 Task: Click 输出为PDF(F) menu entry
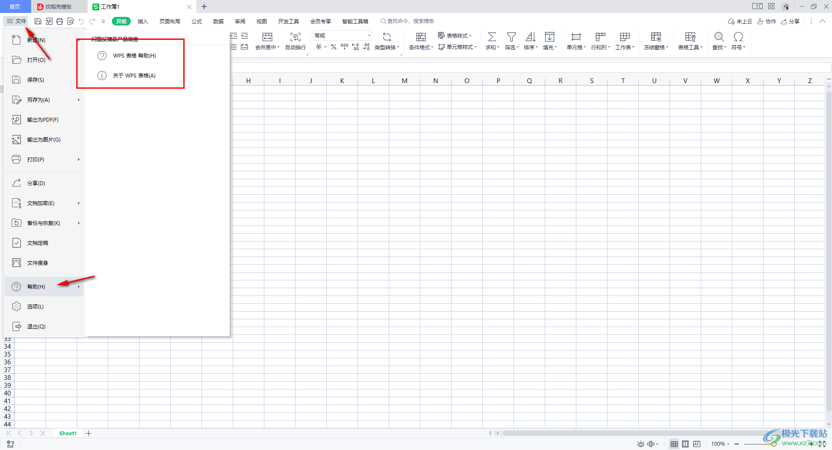coord(44,119)
